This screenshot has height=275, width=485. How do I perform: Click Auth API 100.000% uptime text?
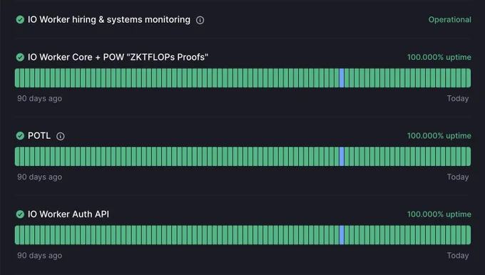point(439,214)
